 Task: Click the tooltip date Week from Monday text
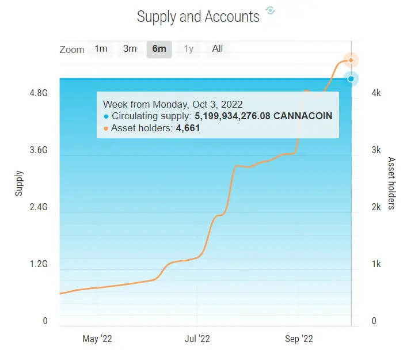pyautogui.click(x=173, y=104)
